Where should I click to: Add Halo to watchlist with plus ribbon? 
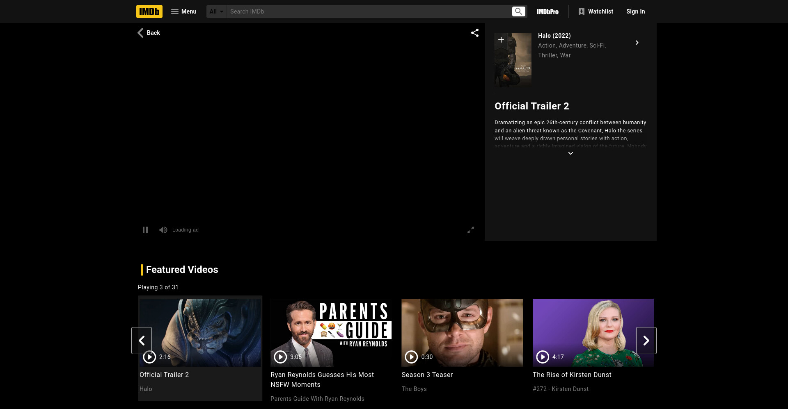coord(501,40)
